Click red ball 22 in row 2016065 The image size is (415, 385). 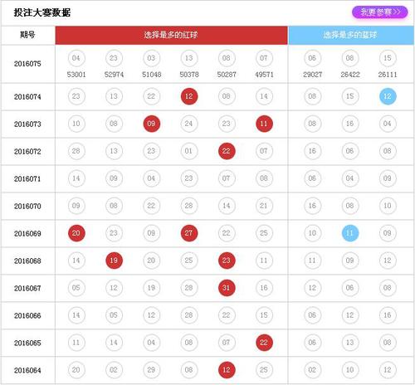click(x=264, y=343)
